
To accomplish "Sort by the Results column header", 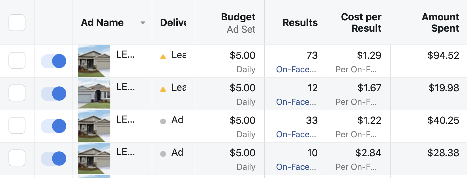I will 300,23.
